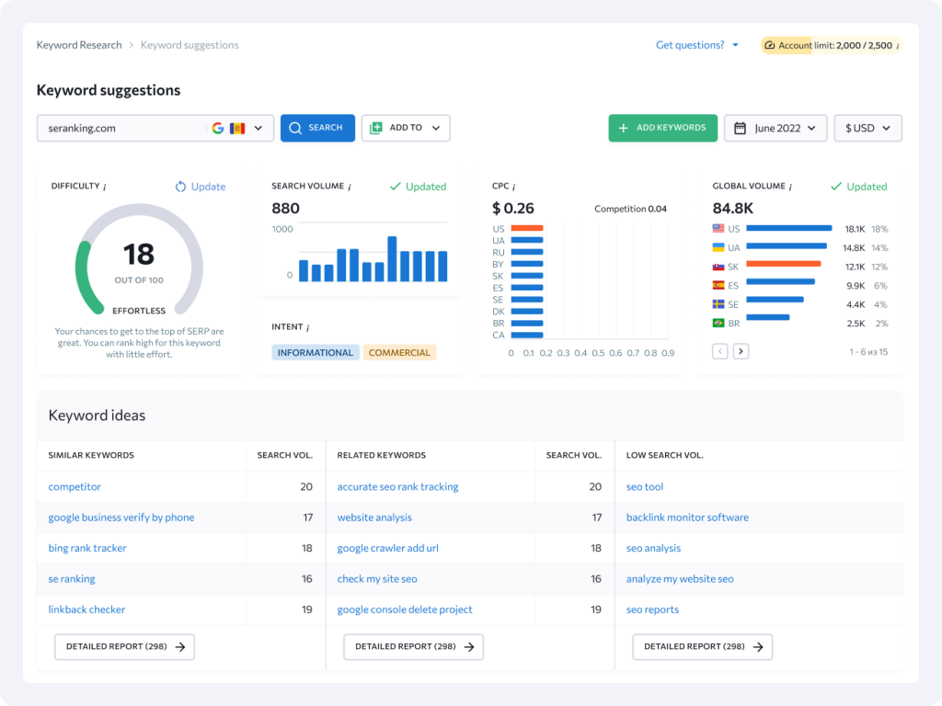Open the USD currency dropdown
This screenshot has height=706, width=942.
(867, 128)
